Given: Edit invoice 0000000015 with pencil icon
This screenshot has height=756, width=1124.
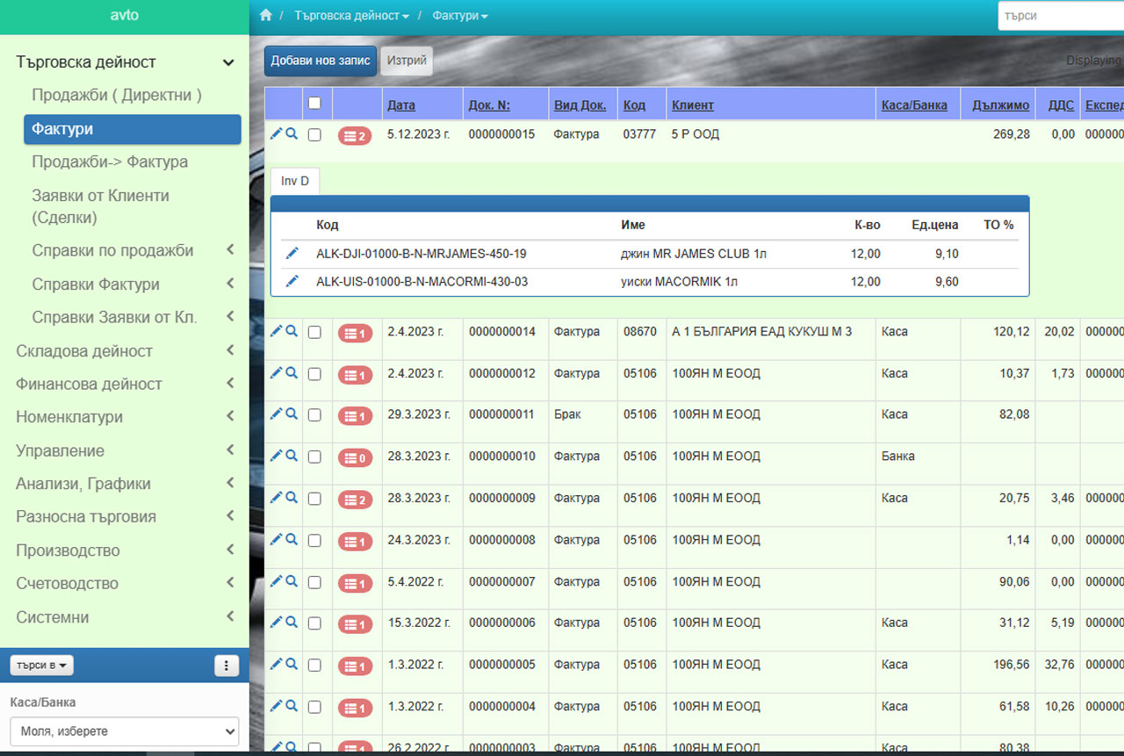Looking at the screenshot, I should click(276, 133).
